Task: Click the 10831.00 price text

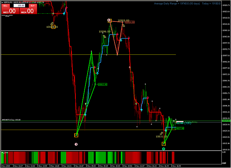Action: coord(162,137)
